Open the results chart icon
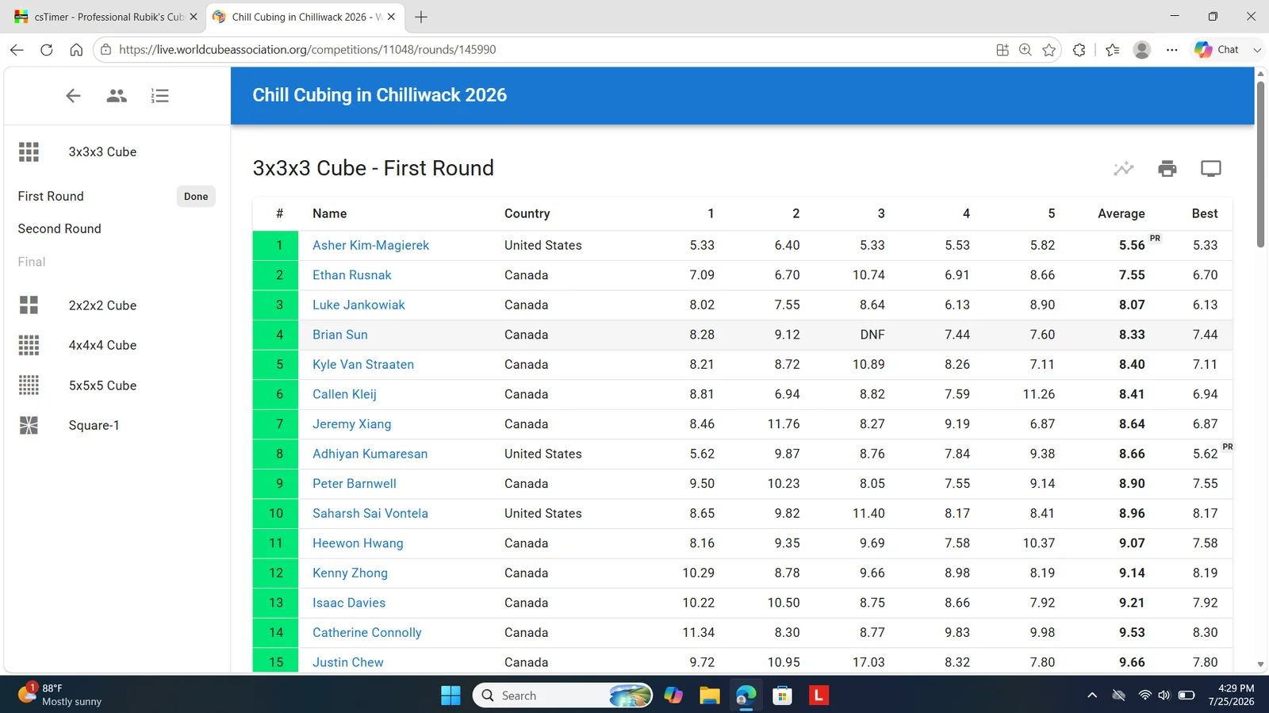The image size is (1269, 713). tap(1124, 168)
